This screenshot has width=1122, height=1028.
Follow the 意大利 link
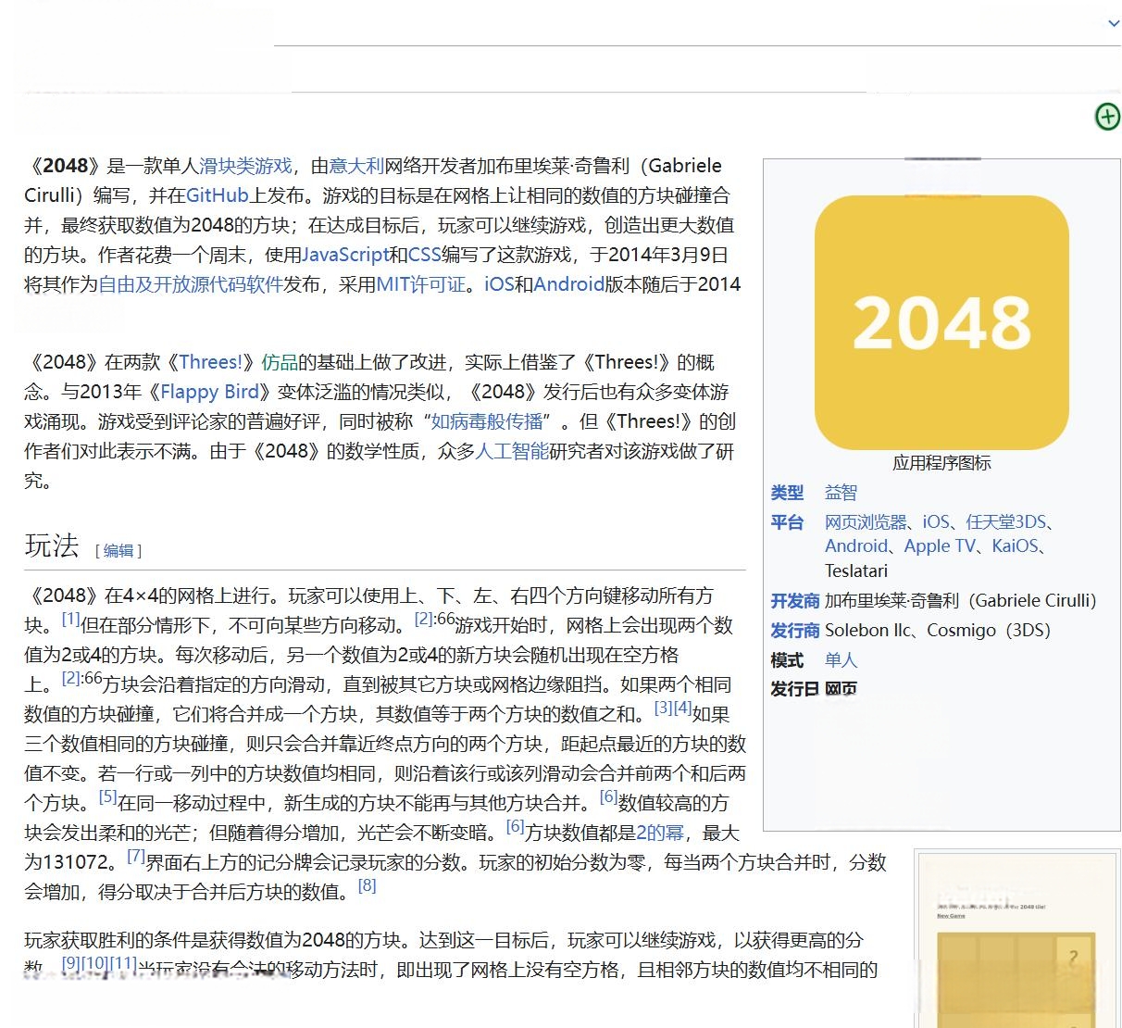pos(356,166)
